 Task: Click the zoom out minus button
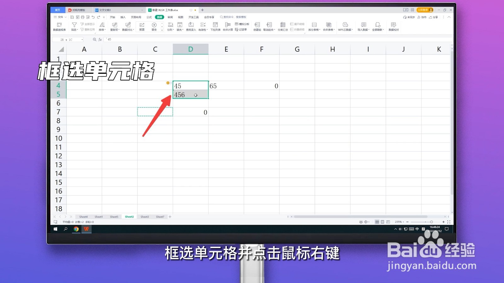click(407, 222)
